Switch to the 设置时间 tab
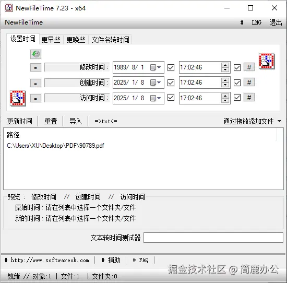The width and height of the screenshot is (287, 283). click(x=23, y=39)
